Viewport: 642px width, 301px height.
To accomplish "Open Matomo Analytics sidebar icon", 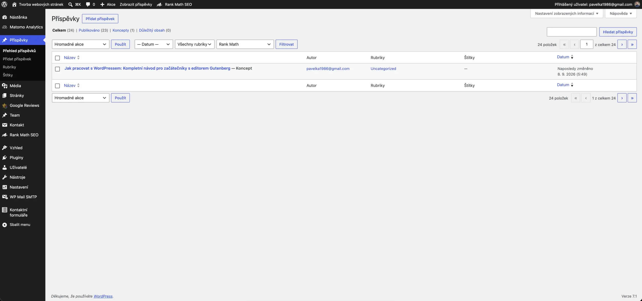I will click(x=5, y=27).
